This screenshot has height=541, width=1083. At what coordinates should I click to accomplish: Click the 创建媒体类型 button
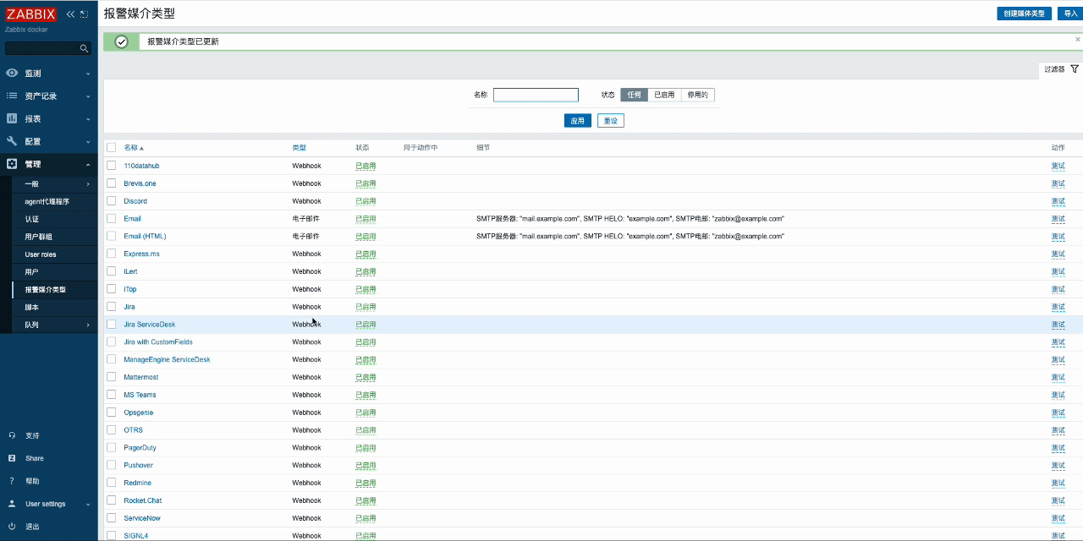pyautogui.click(x=1024, y=14)
